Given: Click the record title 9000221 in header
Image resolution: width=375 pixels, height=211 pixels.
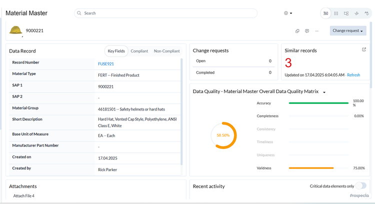Looking at the screenshot, I should (34, 30).
